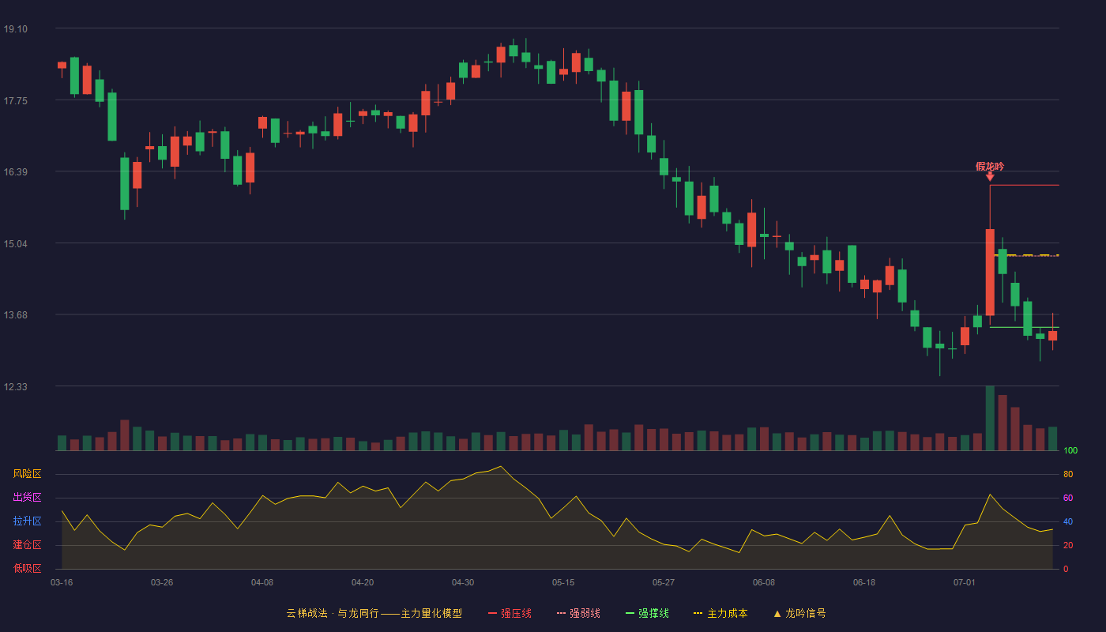Click the orange 80 indicator scale value
Image resolution: width=1106 pixels, height=632 pixels.
pos(1068,474)
